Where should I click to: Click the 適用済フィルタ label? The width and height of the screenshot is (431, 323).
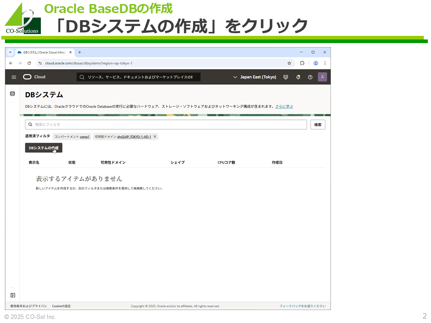click(37, 136)
